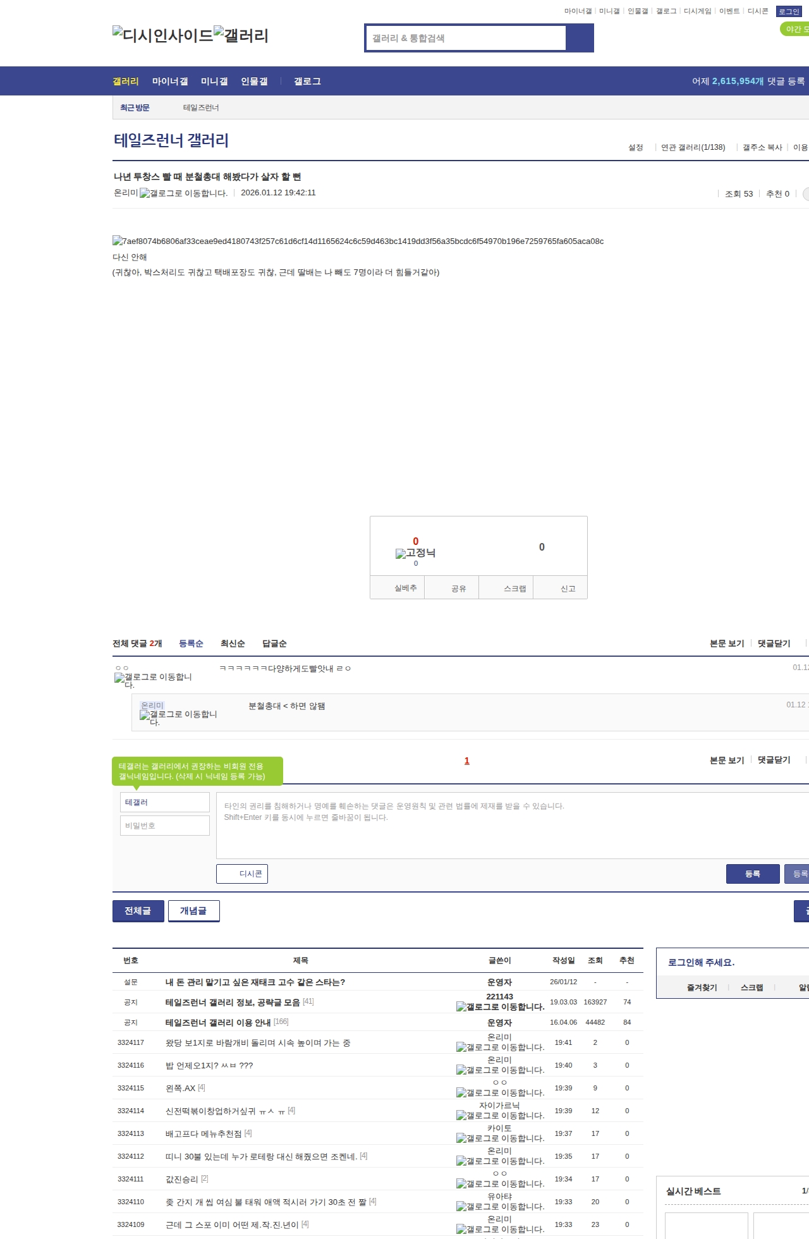
Task: Focus the comment text area
Action: 513,826
